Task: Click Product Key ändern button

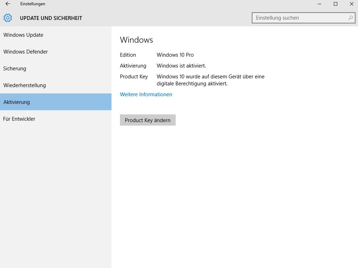Action: pyautogui.click(x=148, y=120)
